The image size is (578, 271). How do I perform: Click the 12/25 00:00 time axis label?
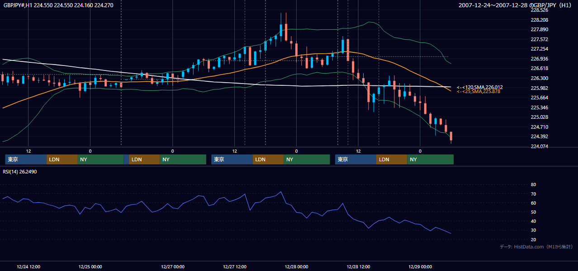(x=90, y=267)
